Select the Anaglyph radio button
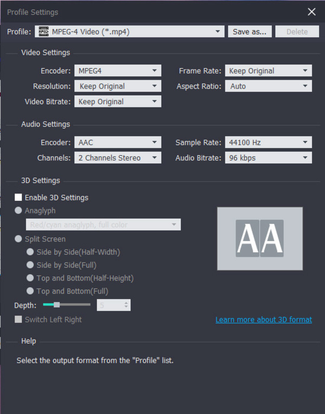Image resolution: width=325 pixels, height=414 pixels. pos(18,211)
